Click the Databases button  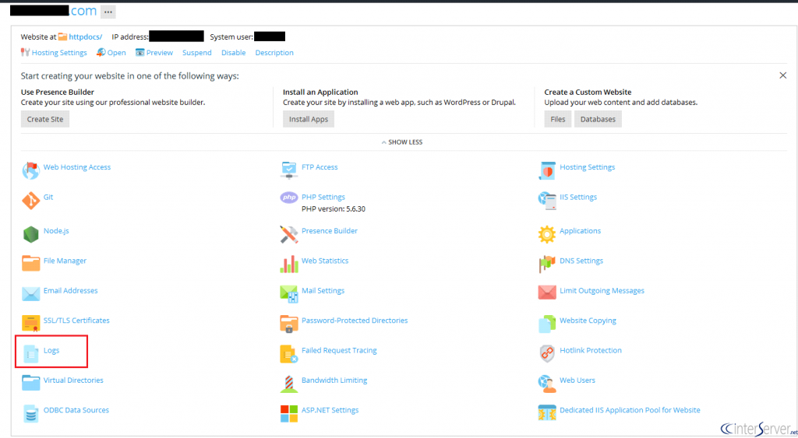pyautogui.click(x=598, y=119)
